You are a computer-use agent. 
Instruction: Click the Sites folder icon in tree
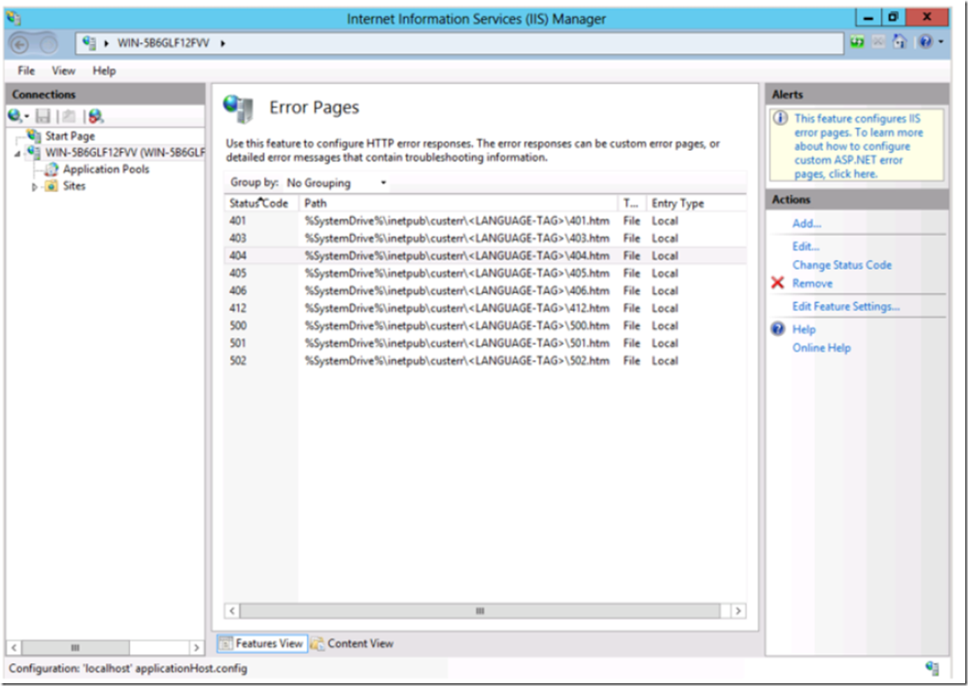[51, 186]
